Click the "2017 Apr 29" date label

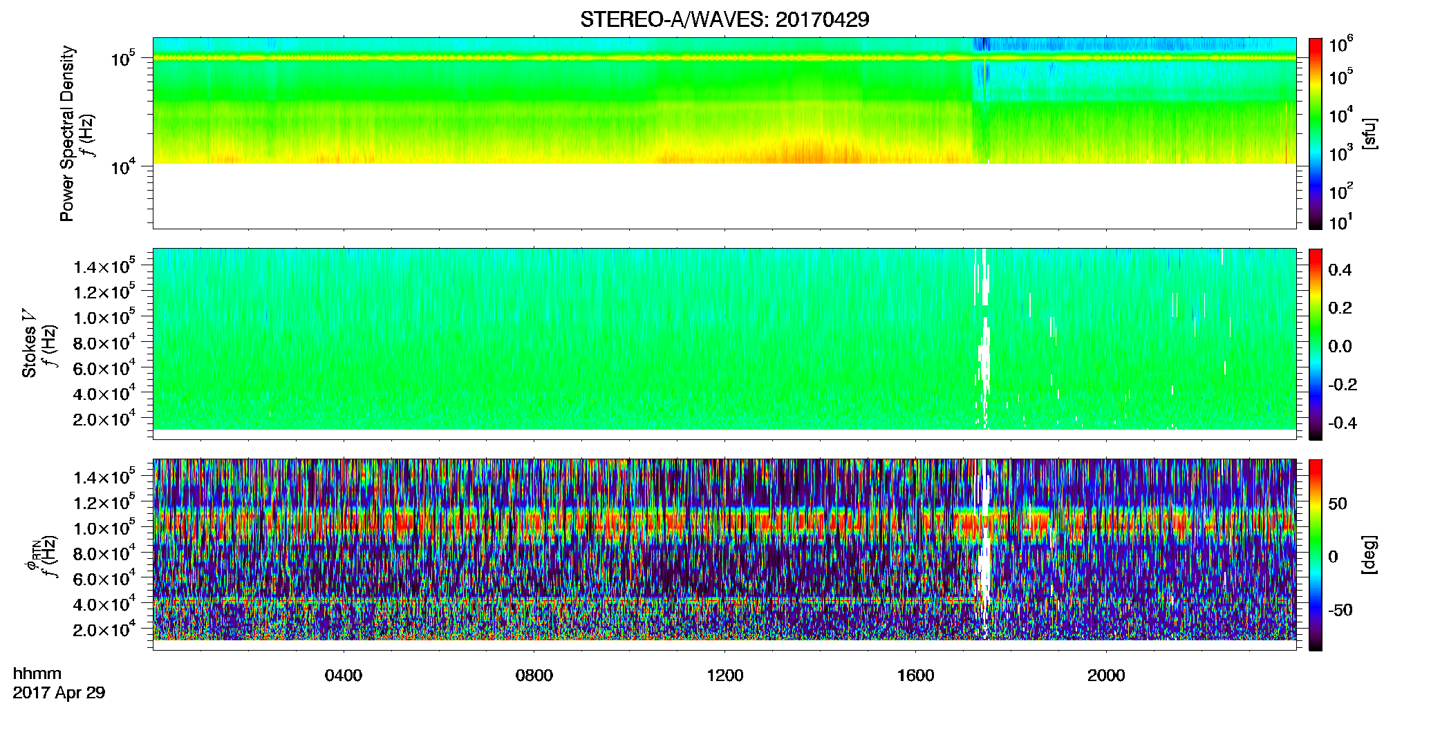tap(59, 693)
